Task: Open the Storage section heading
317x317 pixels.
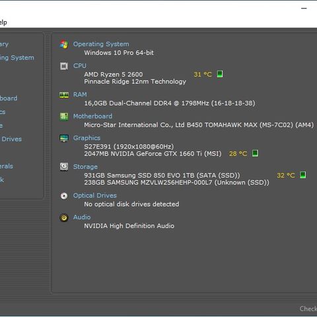Action: tap(85, 167)
